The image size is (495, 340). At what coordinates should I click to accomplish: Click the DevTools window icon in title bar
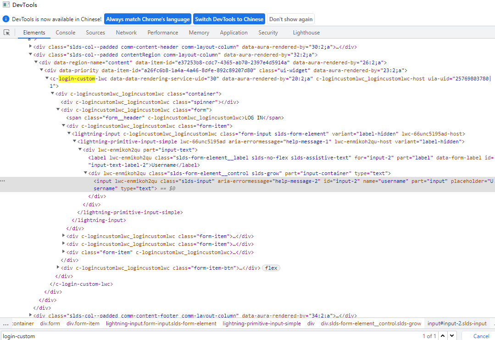6,5
